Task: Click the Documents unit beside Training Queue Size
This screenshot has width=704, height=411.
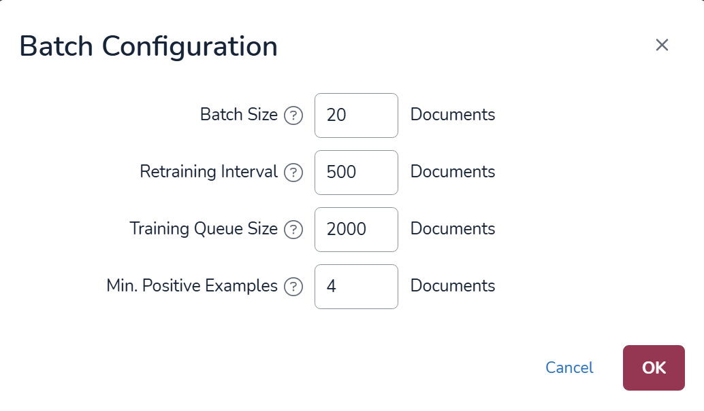Action: pos(453,229)
